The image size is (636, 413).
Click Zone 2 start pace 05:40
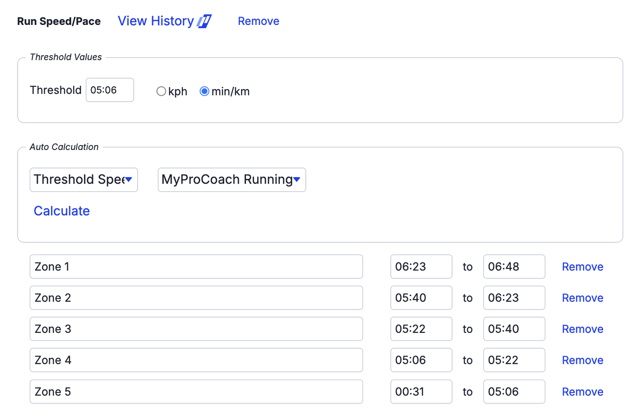click(x=421, y=298)
